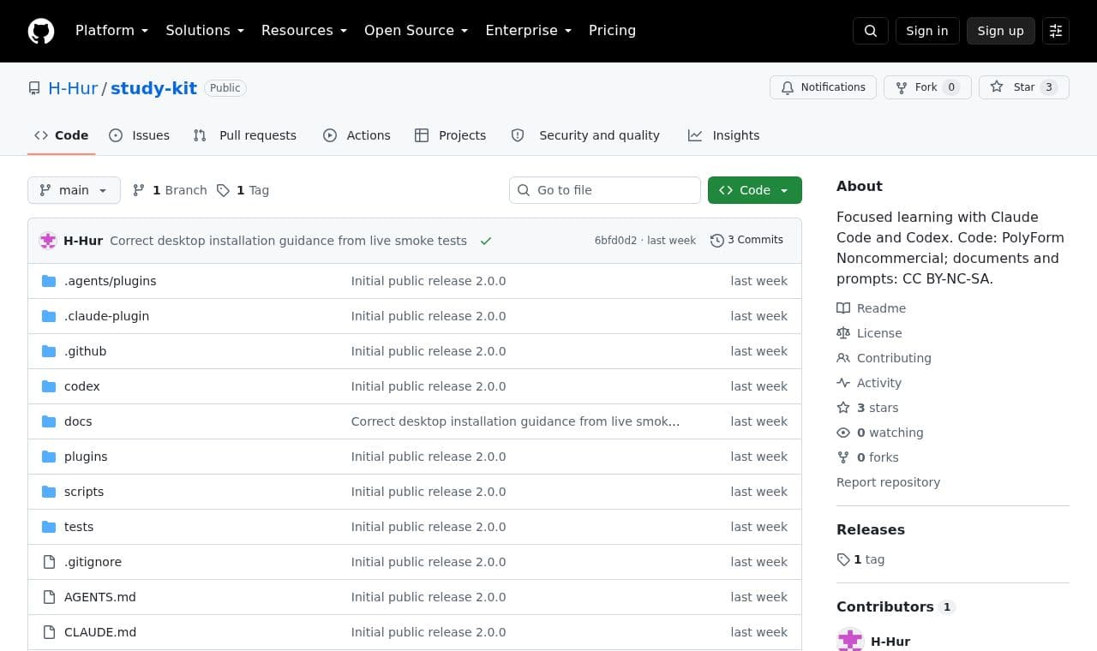1097x651 pixels.
Task: Expand the Enterprise menu
Action: pyautogui.click(x=528, y=31)
